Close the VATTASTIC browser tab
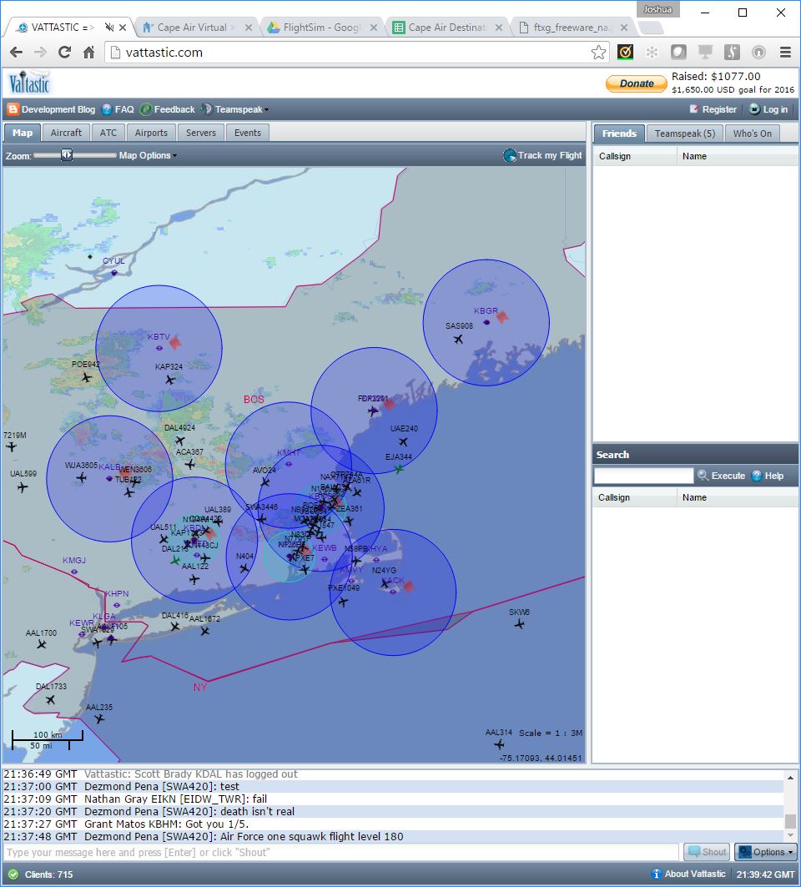This screenshot has width=801, height=887. pos(123,28)
